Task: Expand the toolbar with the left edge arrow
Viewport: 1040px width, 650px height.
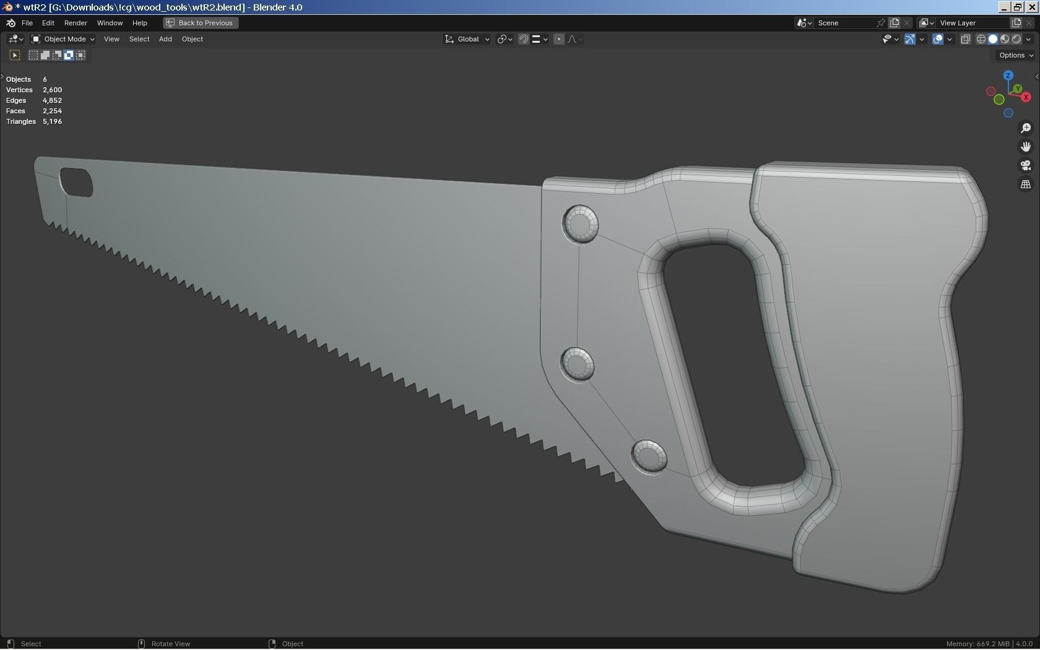Action: pyautogui.click(x=2, y=77)
